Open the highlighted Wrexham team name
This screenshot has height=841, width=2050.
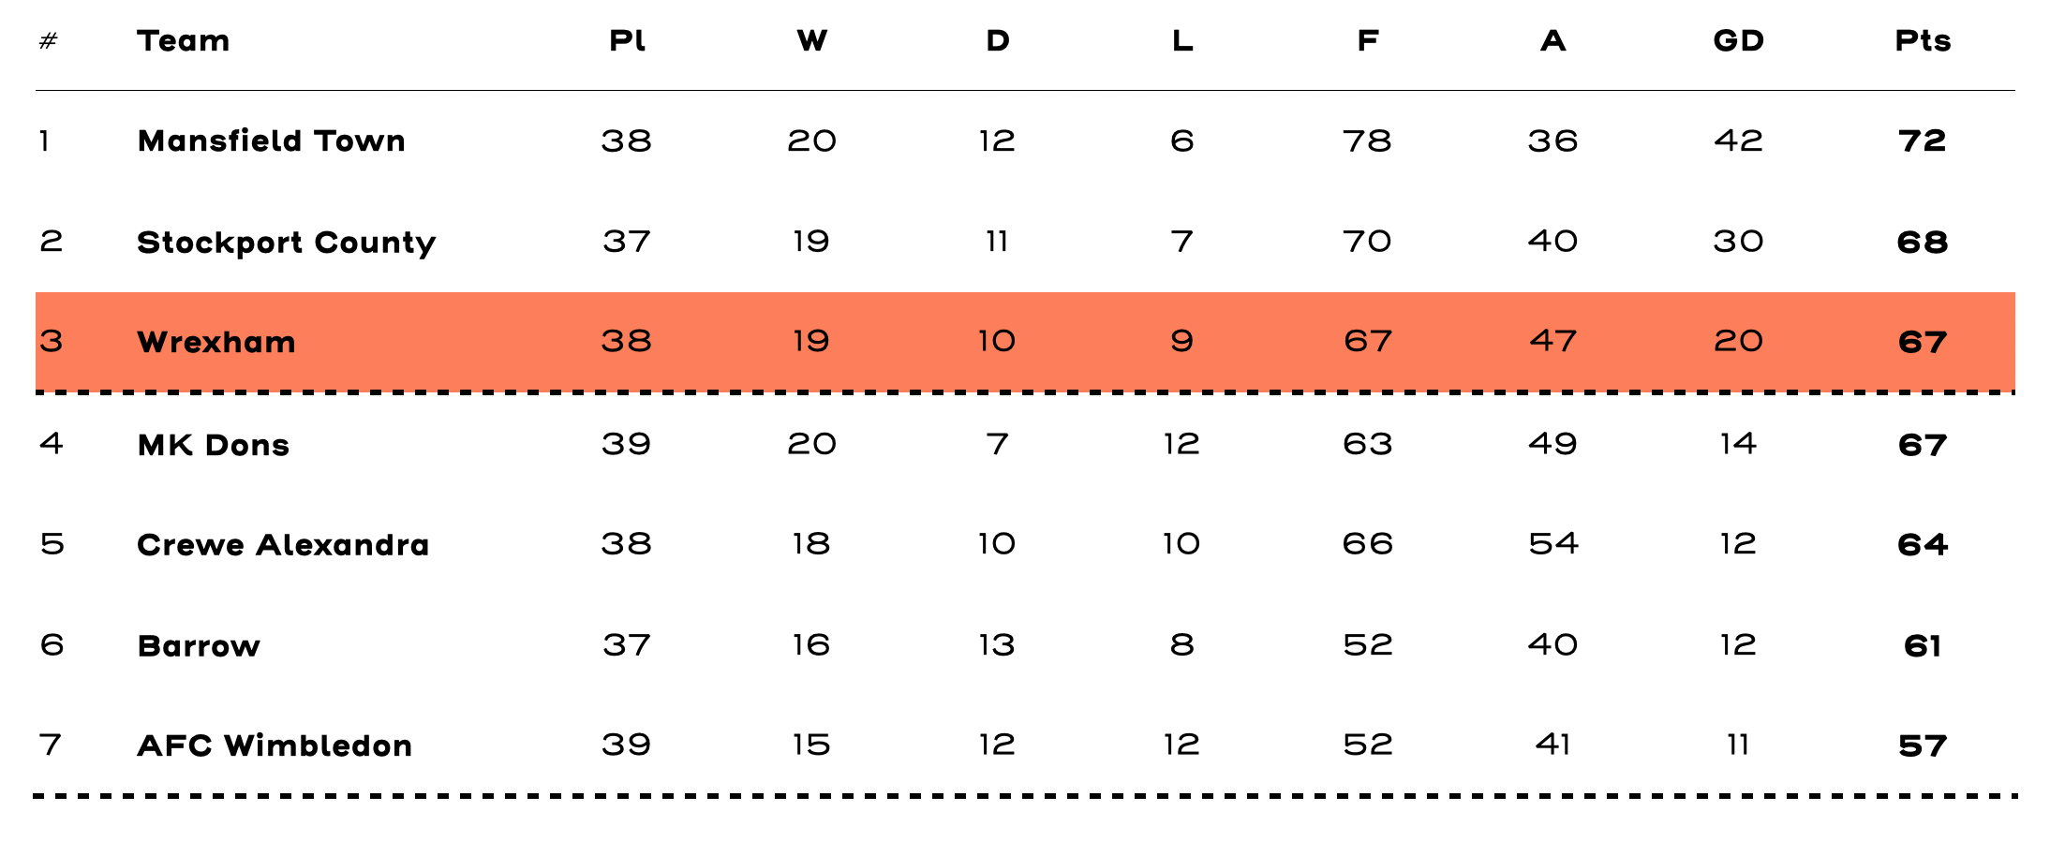(x=216, y=342)
